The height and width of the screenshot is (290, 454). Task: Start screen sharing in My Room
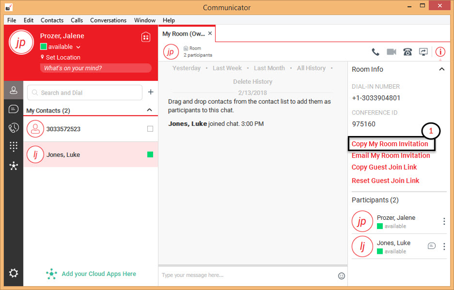pyautogui.click(x=423, y=52)
